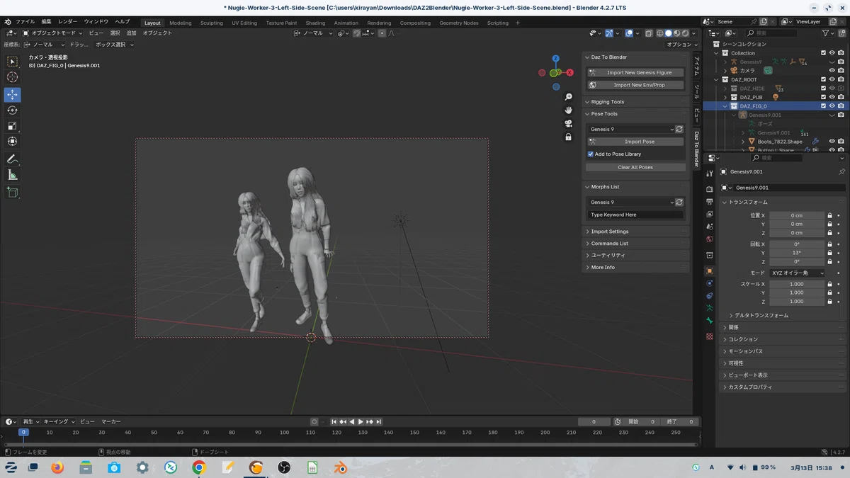The image size is (850, 478).
Task: Switch to the Geometry Nodes tab
Action: pyautogui.click(x=459, y=23)
